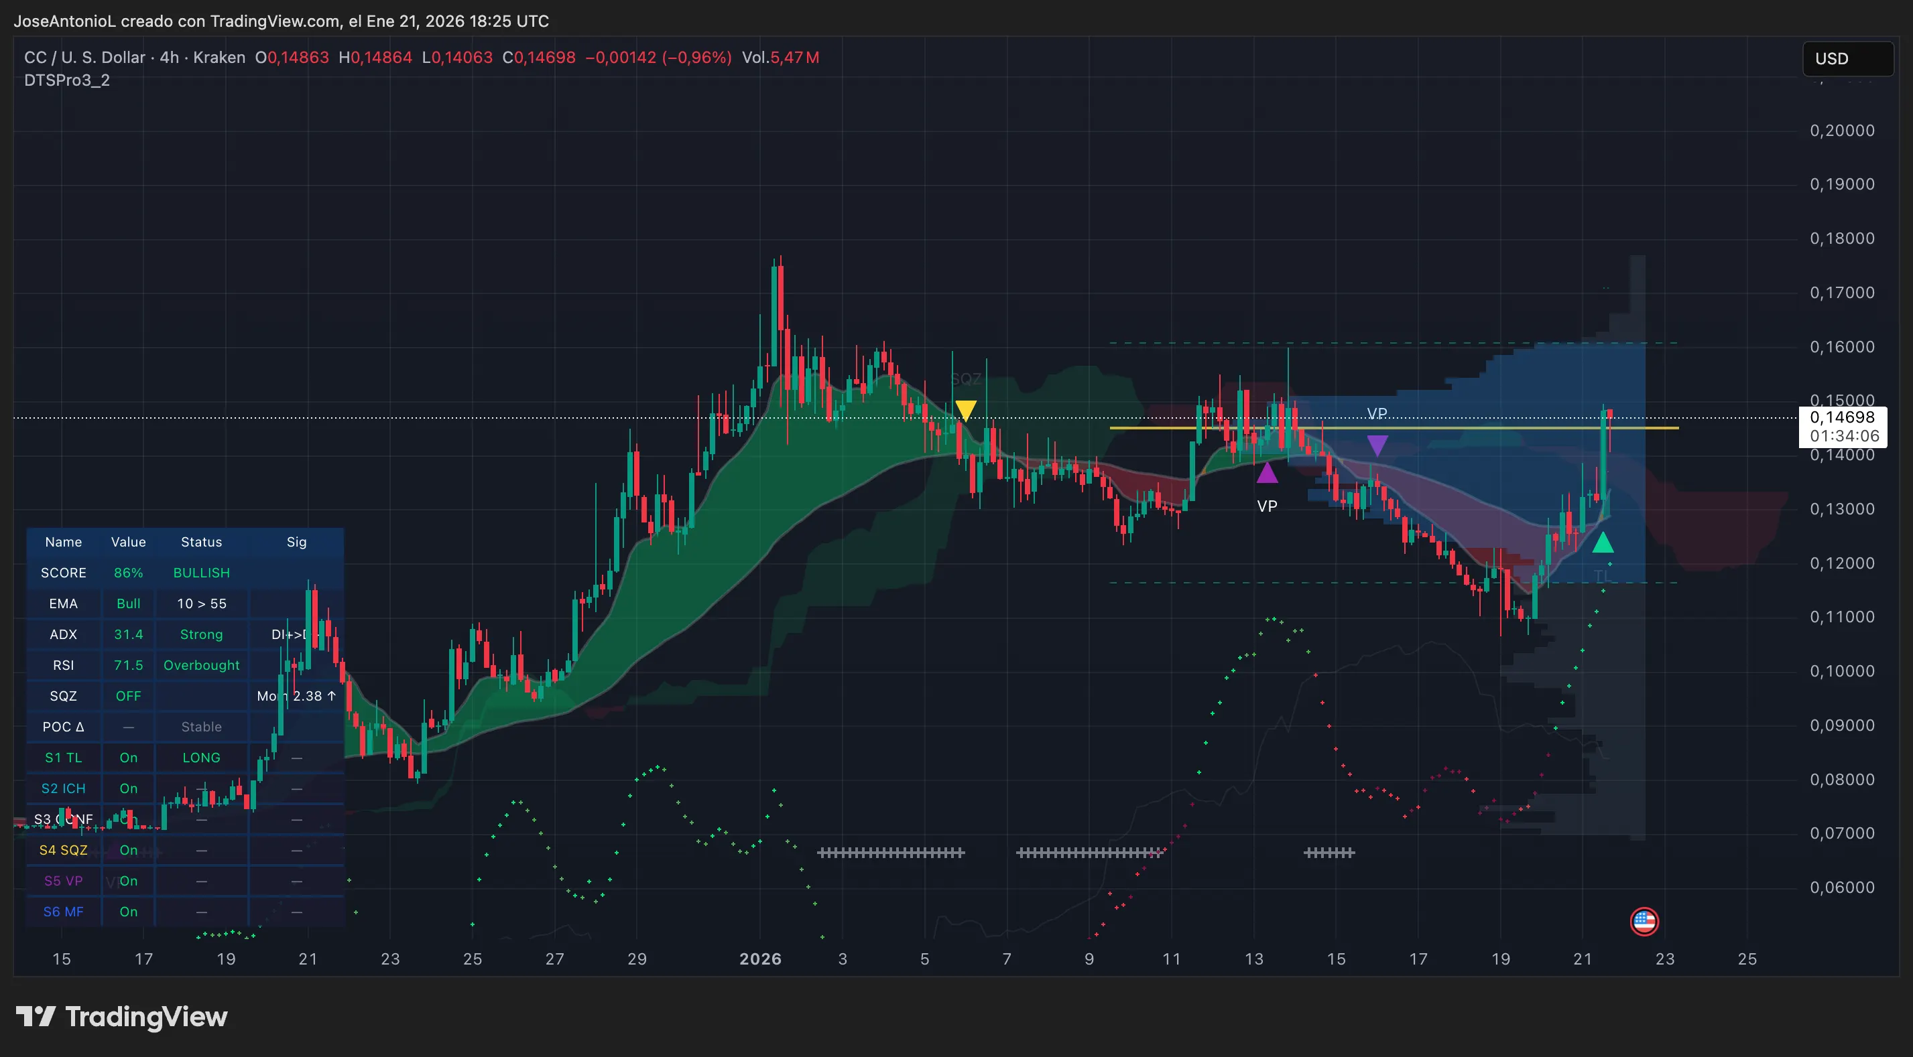Click the CC / U. S. Dollar symbol title
Screen dimensions: 1913x1057
pyautogui.click(x=84, y=58)
